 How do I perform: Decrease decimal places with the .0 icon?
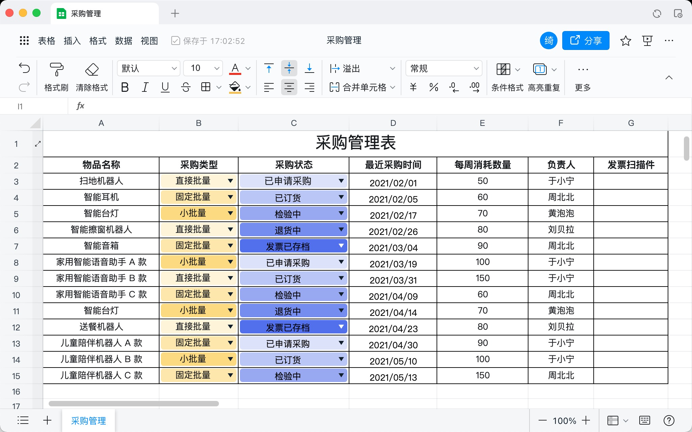(x=454, y=87)
